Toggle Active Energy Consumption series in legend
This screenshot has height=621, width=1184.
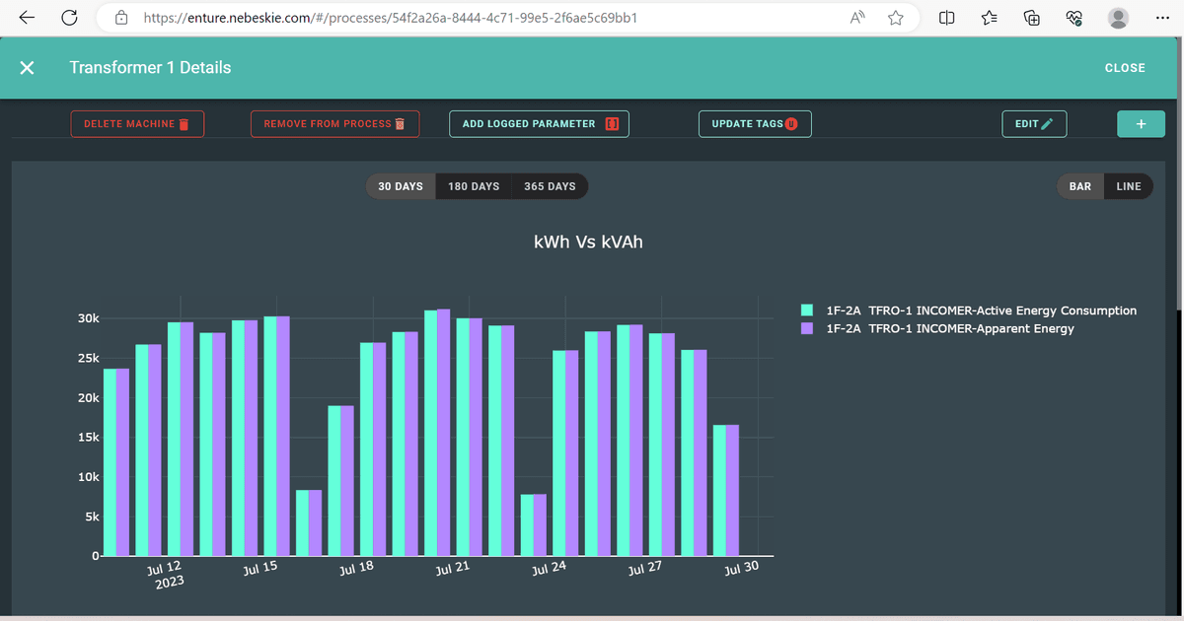tap(981, 310)
